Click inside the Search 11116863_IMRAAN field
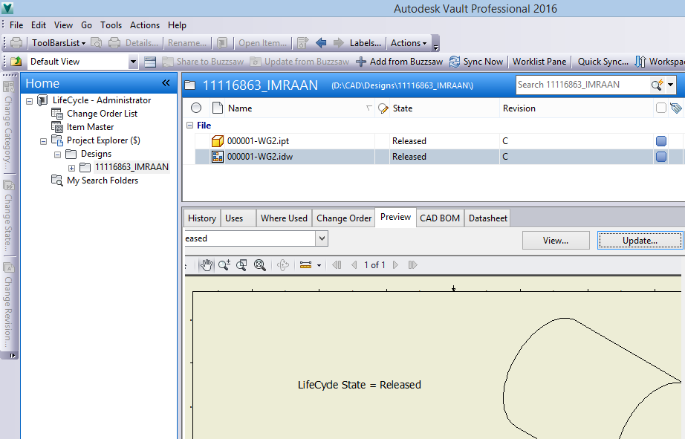The width and height of the screenshot is (685, 439). [x=580, y=85]
